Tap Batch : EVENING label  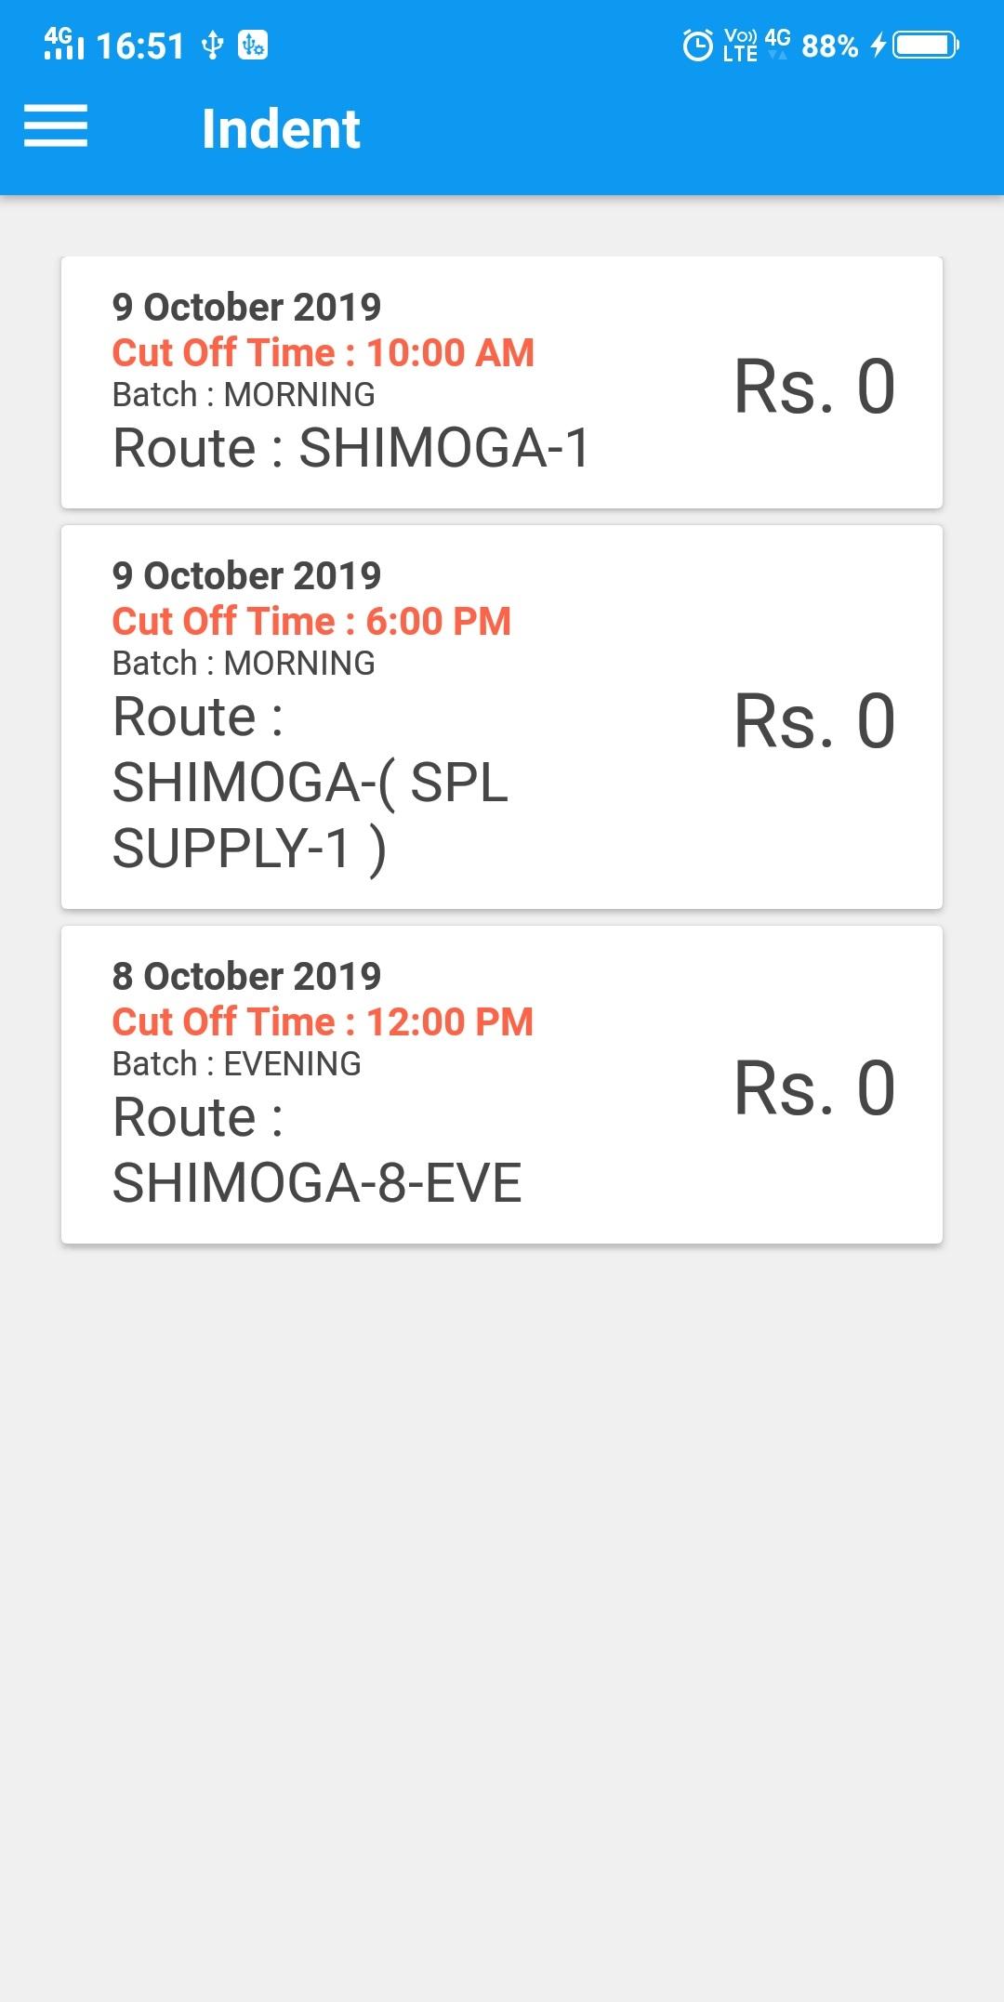tap(237, 1063)
